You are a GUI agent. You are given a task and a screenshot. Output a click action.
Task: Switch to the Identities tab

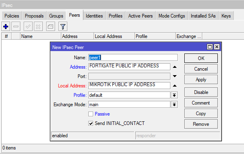pyautogui.click(x=94, y=16)
